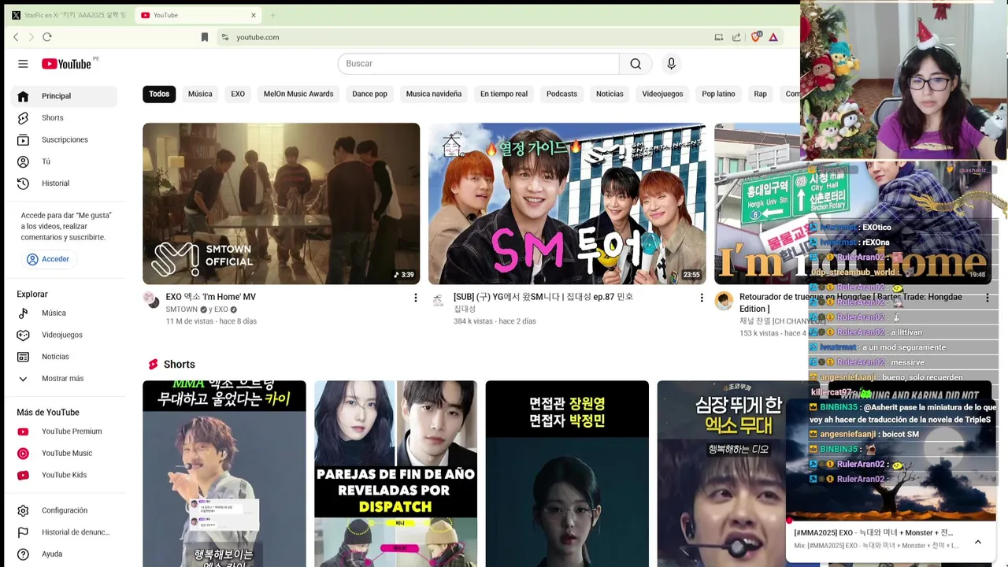Screen dimensions: 1008x567
Task: Click the Brave Rewards triangle icon
Action: coord(773,37)
